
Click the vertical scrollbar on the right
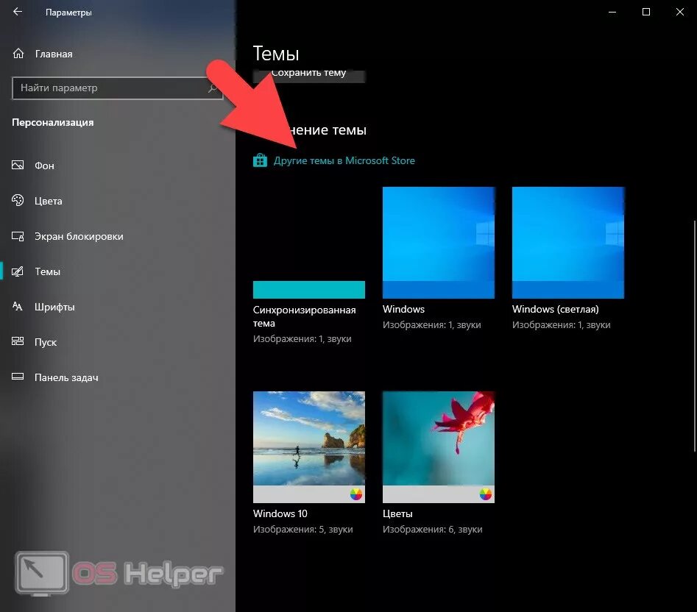(x=694, y=336)
